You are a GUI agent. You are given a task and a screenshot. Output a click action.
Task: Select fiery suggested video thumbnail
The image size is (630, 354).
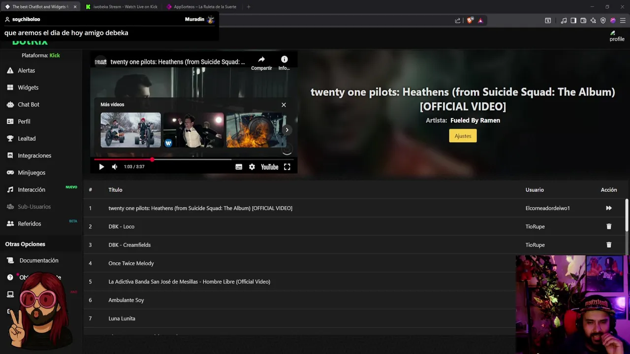pos(256,130)
